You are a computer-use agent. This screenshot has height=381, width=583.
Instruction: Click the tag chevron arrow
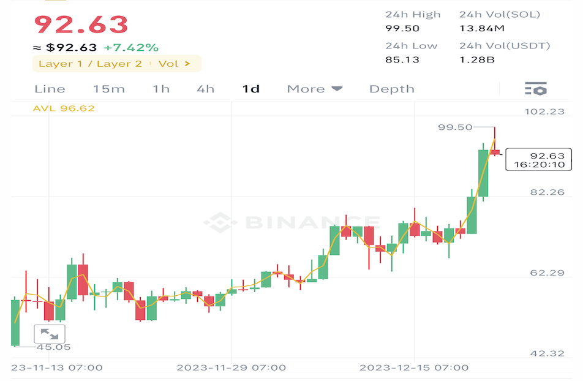point(187,64)
